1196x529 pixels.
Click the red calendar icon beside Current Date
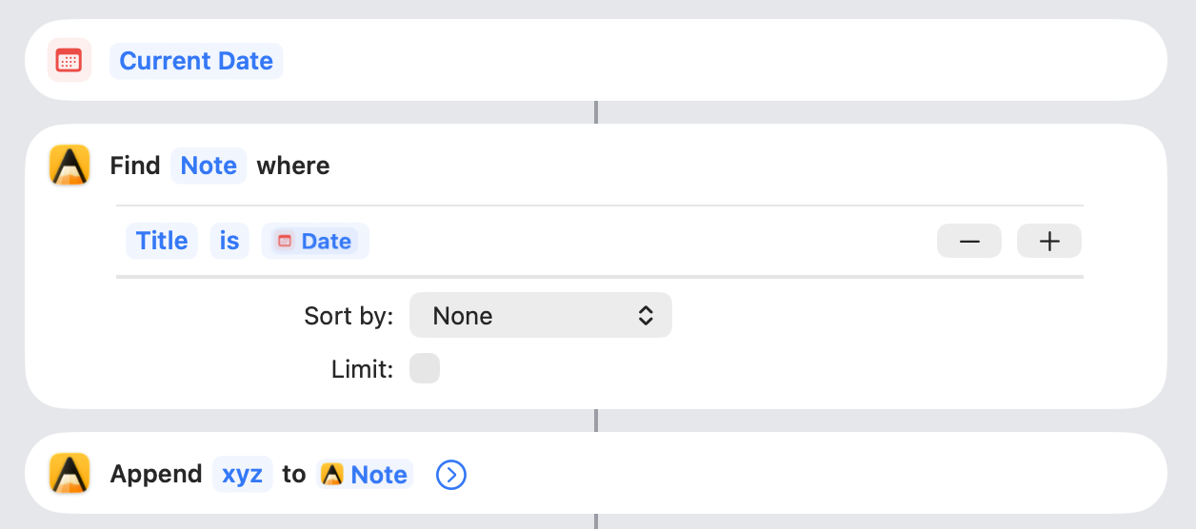69,61
